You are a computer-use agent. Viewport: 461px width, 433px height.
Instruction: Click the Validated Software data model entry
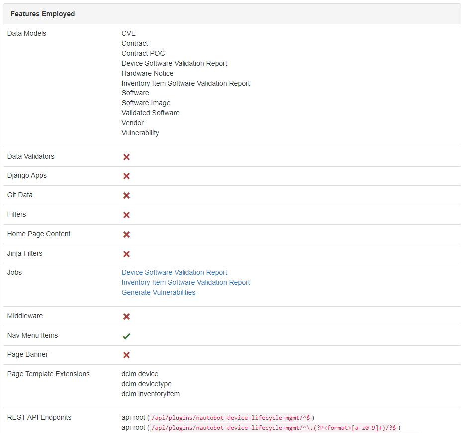(x=150, y=113)
